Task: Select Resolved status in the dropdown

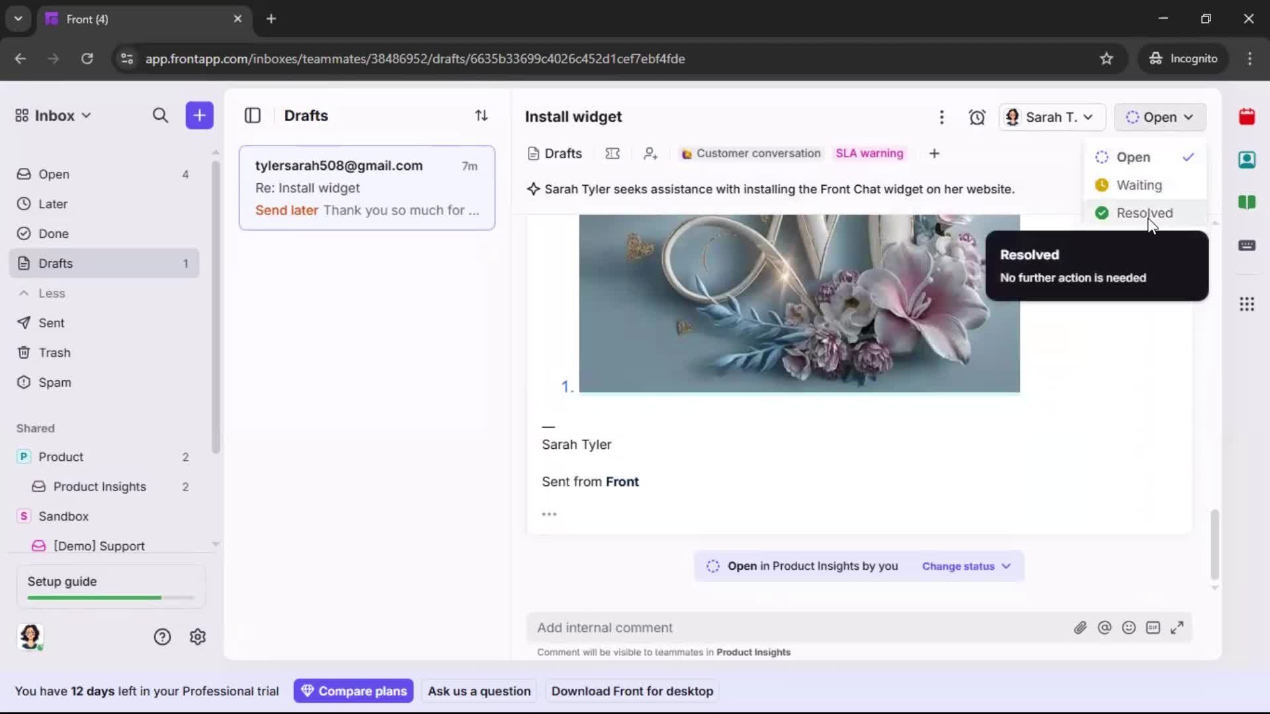Action: click(x=1144, y=212)
